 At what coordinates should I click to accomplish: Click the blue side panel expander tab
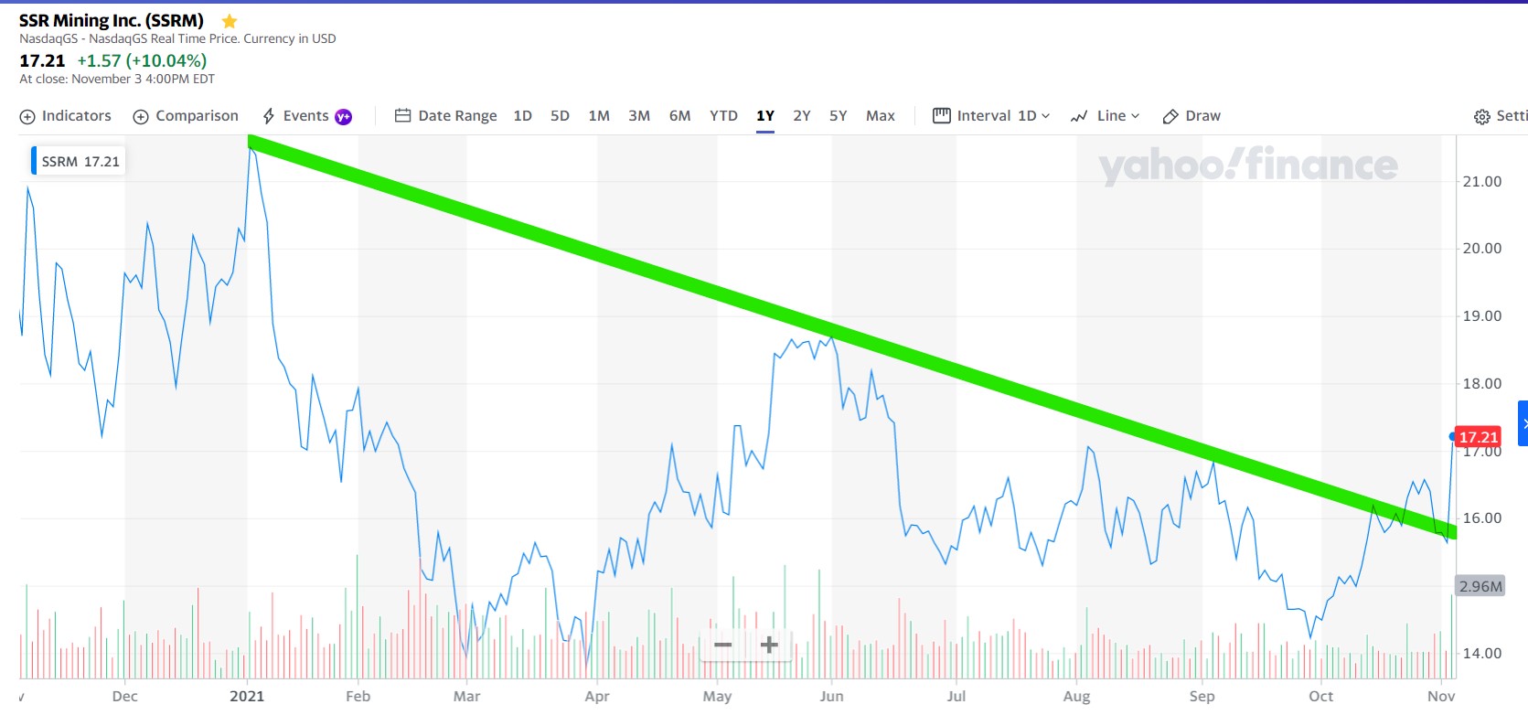pos(1523,423)
